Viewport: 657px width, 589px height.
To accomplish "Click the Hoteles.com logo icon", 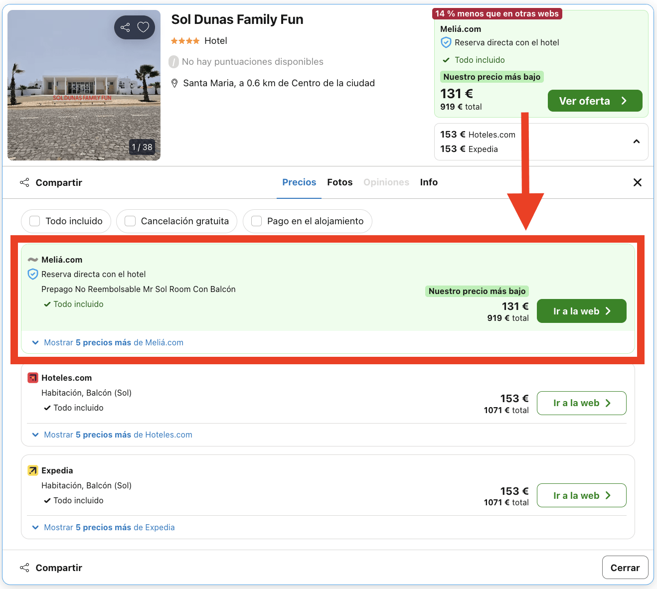I will tap(33, 378).
